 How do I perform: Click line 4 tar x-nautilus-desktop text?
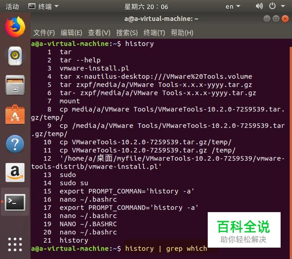[156, 76]
